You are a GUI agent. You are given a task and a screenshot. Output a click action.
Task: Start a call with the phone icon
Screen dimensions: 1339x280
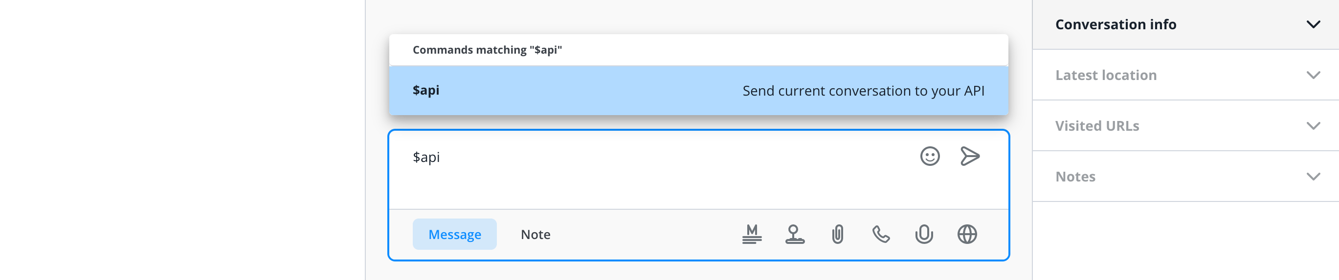881,234
